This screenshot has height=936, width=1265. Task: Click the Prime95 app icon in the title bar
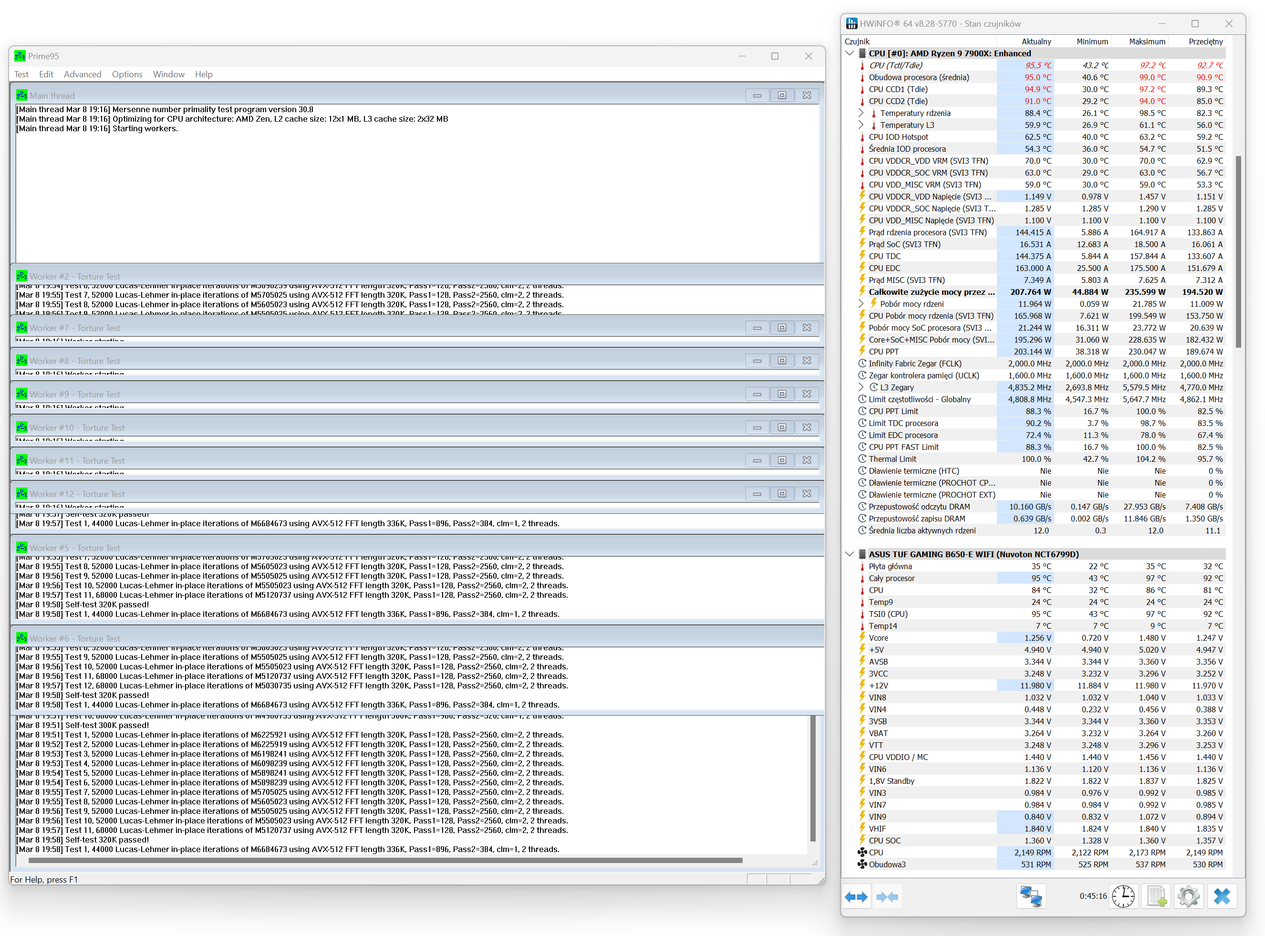20,56
